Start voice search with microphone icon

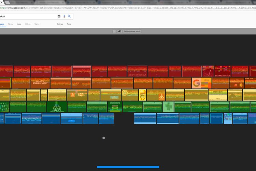click(x=64, y=16)
